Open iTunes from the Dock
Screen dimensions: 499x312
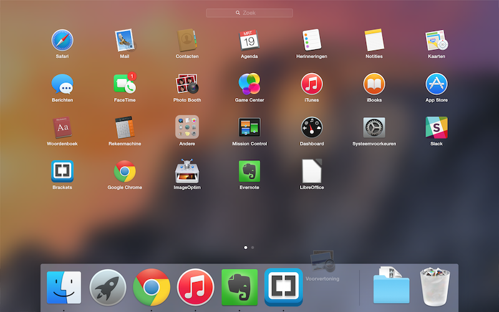point(195,288)
